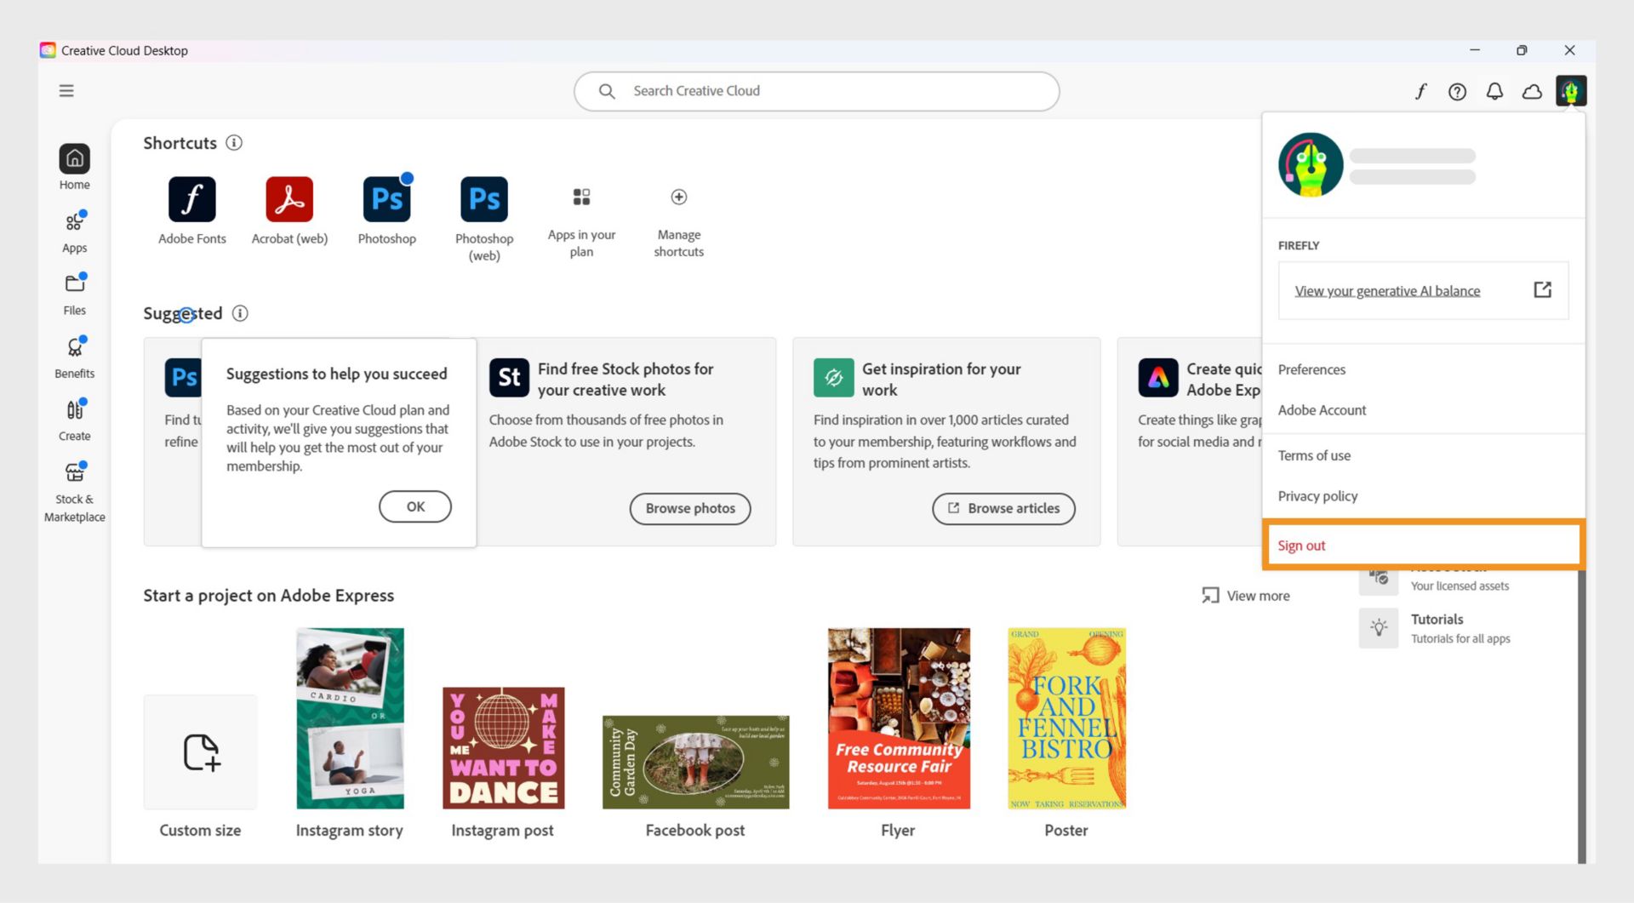Screen dimensions: 1634x903
Task: Select Preferences from the account menu
Action: 1311,369
